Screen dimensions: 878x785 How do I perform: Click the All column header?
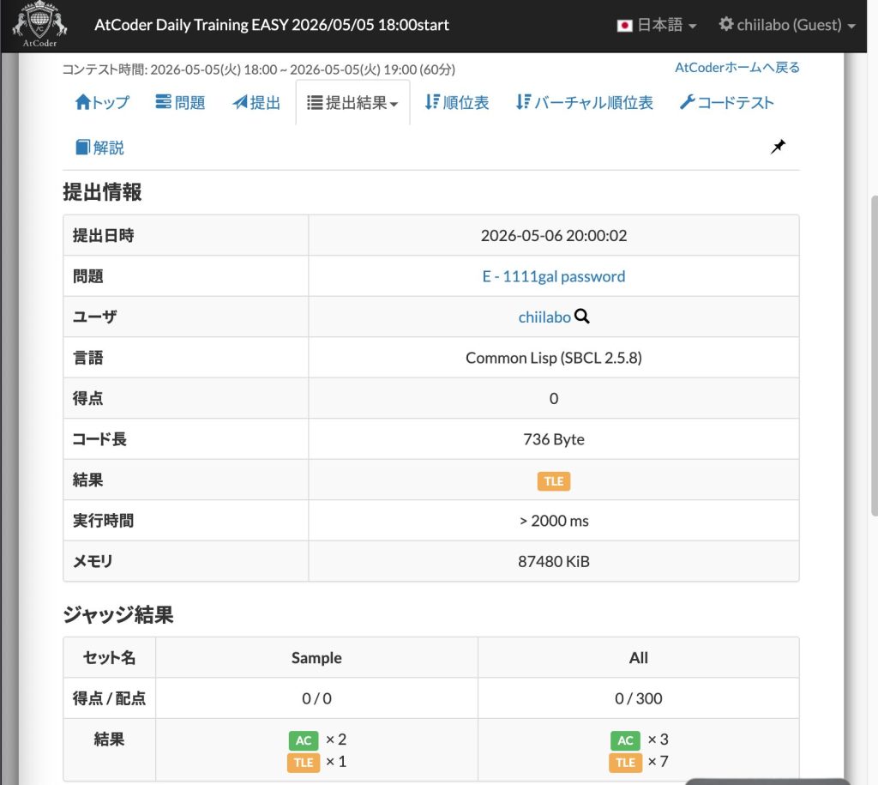[x=638, y=658]
